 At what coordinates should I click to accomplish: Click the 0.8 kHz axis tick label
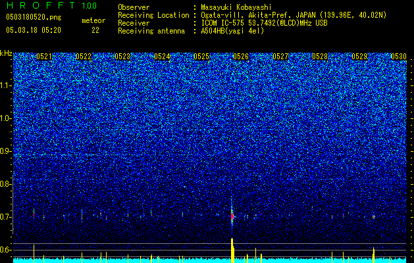pyautogui.click(x=6, y=184)
